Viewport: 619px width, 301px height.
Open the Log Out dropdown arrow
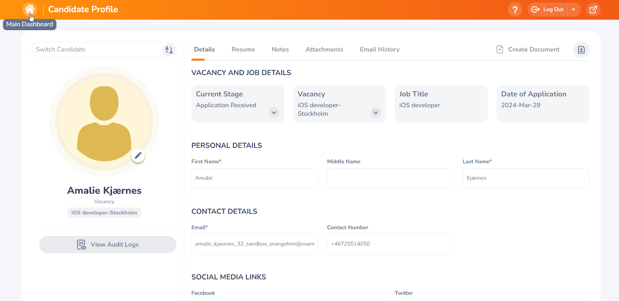pyautogui.click(x=574, y=10)
